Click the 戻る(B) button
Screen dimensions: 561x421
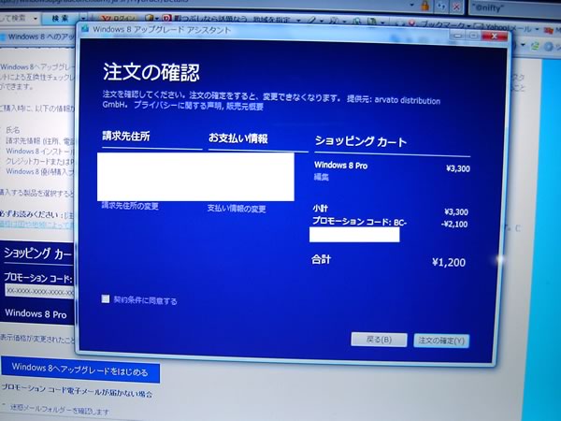[379, 340]
